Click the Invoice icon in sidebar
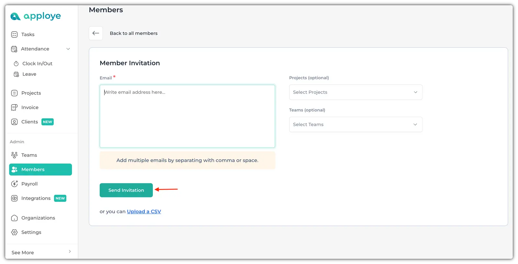Viewport: 518px width, 264px height. [14, 107]
